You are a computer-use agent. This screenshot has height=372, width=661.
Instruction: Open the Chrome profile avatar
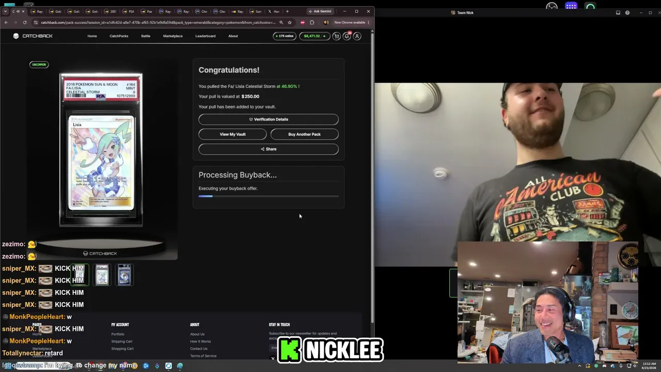325,23
